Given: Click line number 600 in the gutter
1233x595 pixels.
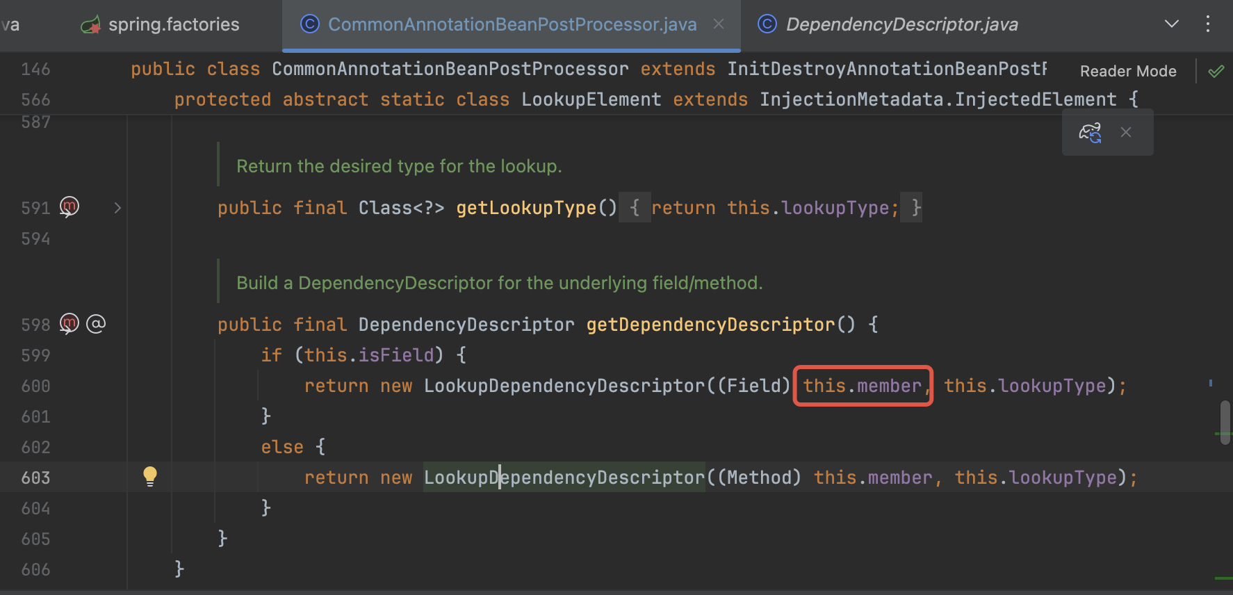Looking at the screenshot, I should click(x=36, y=386).
